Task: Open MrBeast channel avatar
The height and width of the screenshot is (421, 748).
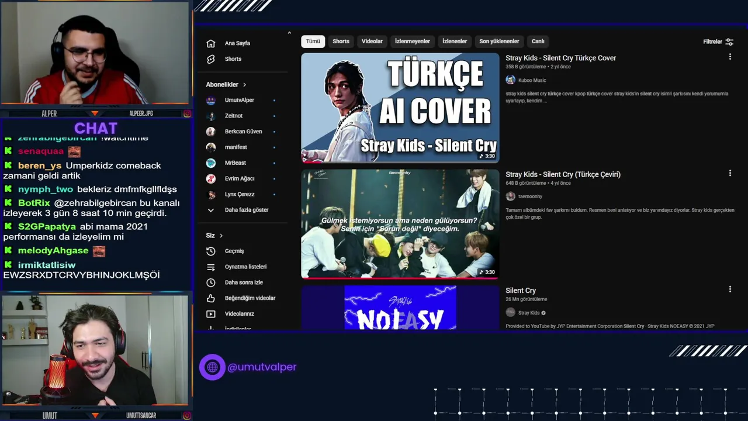Action: point(211,163)
